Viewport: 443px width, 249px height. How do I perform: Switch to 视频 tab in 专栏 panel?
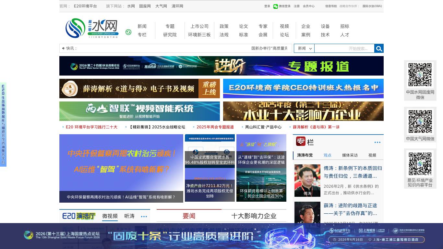[372, 155]
